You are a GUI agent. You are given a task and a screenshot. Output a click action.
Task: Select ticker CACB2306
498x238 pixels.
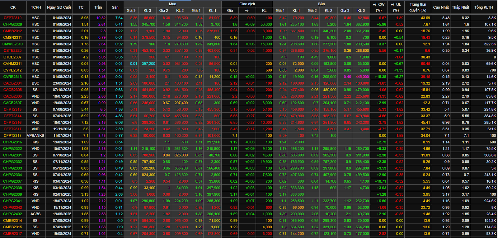(x=13, y=96)
